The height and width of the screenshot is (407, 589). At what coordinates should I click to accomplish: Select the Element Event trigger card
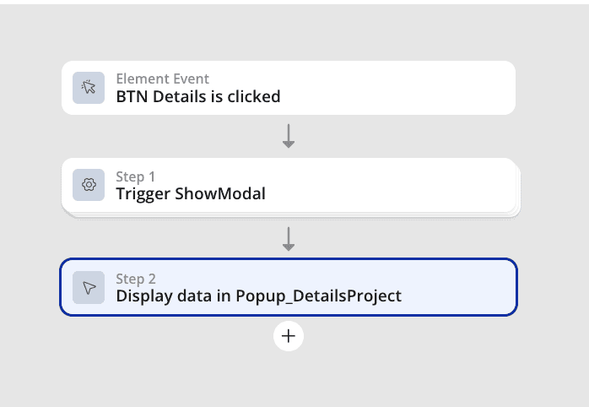pos(289,88)
